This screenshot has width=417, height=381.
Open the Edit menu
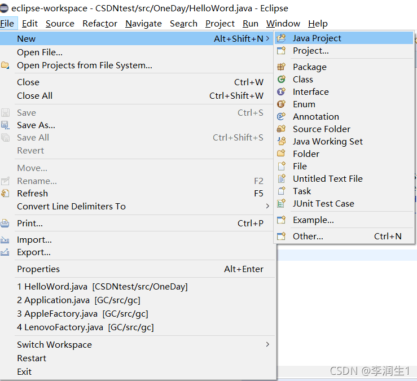click(30, 24)
